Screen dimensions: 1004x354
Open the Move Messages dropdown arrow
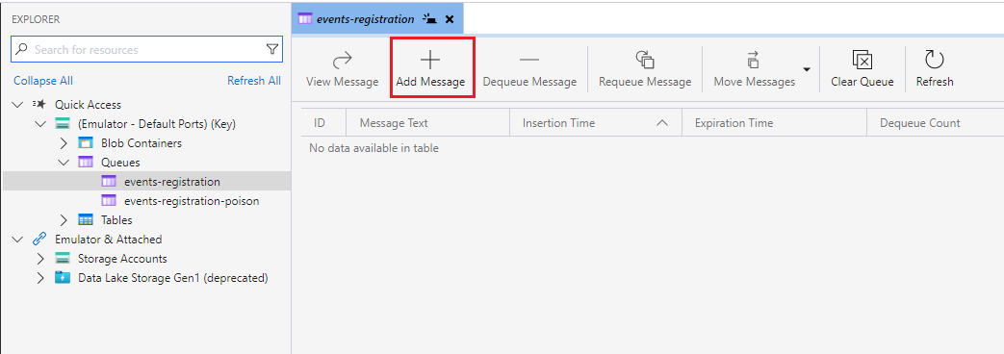tap(807, 69)
